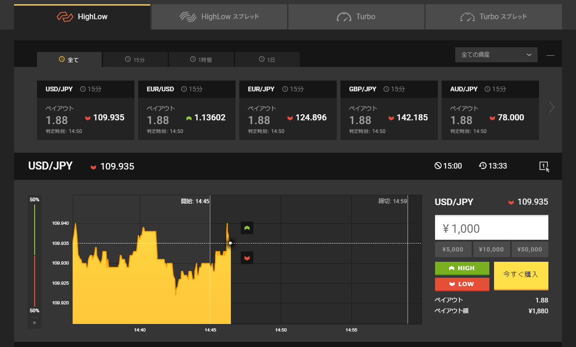Click the 15:00 duration clock icon
This screenshot has width=576, height=347.
438,166
